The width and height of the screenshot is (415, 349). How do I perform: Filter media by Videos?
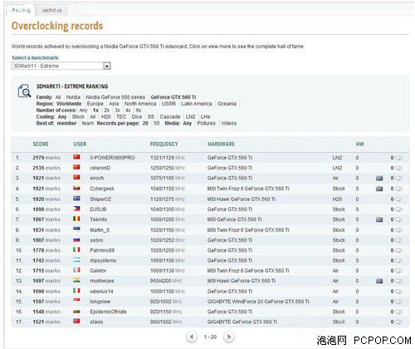click(229, 123)
